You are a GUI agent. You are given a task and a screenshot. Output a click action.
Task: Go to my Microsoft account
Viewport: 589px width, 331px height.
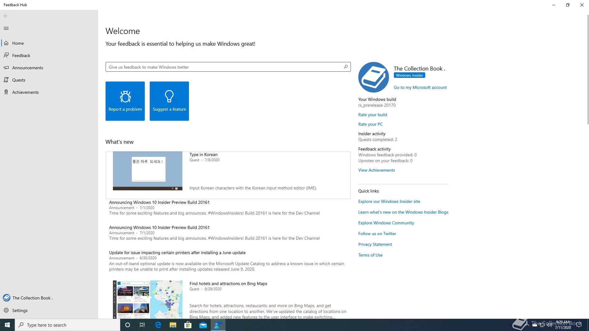420,87
